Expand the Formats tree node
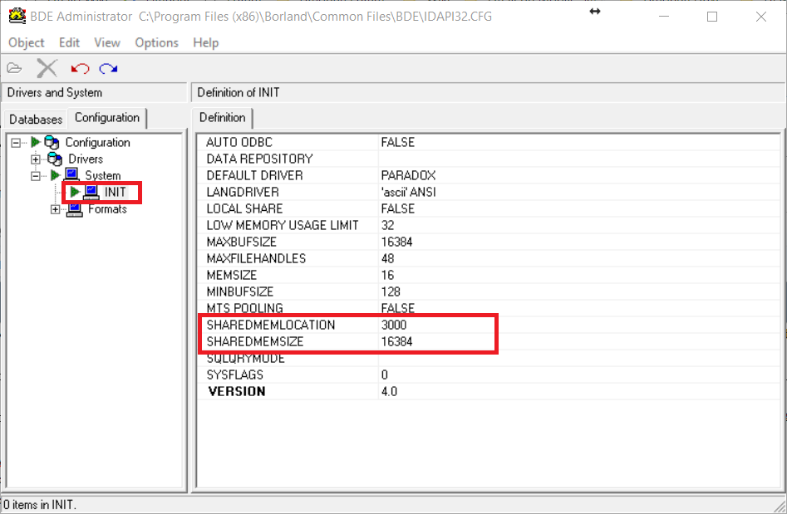This screenshot has height=514, width=787. (x=55, y=209)
